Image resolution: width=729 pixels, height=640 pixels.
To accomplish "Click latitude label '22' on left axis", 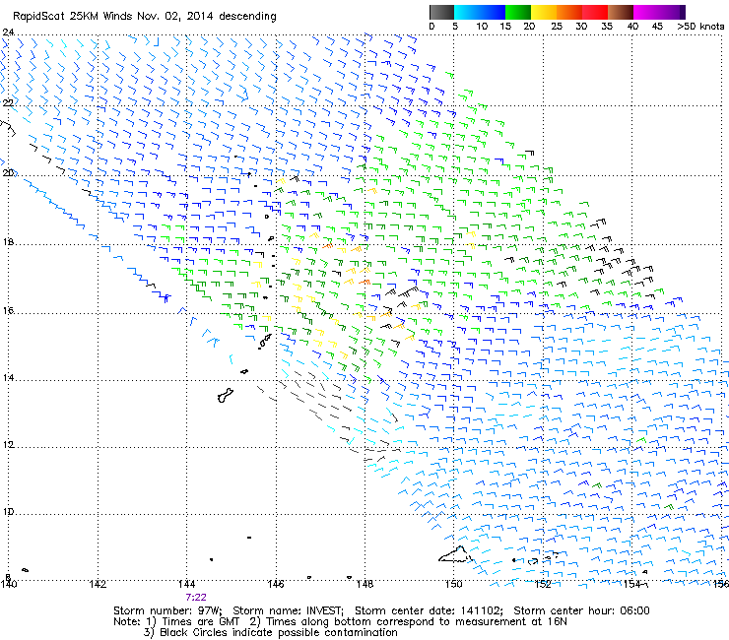I will coord(8,102).
